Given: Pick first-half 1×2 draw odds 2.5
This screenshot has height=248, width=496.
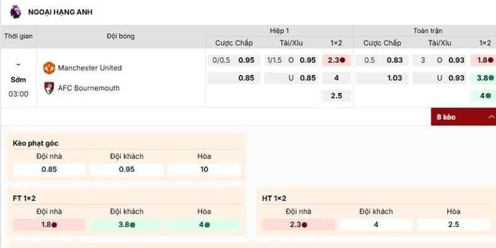Looking at the screenshot, I should [336, 96].
